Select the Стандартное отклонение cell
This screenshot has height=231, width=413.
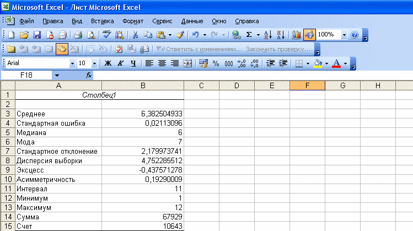point(58,151)
